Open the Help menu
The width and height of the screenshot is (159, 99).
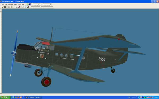pyautogui.click(x=23, y=4)
